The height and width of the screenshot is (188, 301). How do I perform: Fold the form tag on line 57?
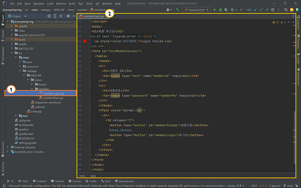pyautogui.click(x=90, y=51)
